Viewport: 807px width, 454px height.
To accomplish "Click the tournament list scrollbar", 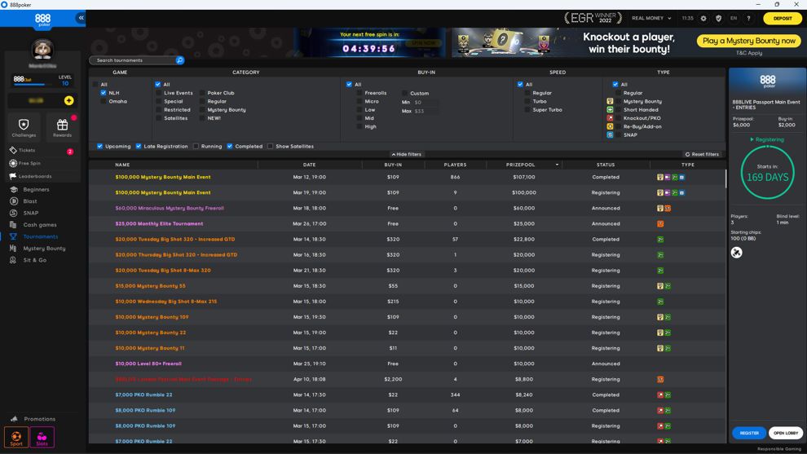I will coord(726,179).
